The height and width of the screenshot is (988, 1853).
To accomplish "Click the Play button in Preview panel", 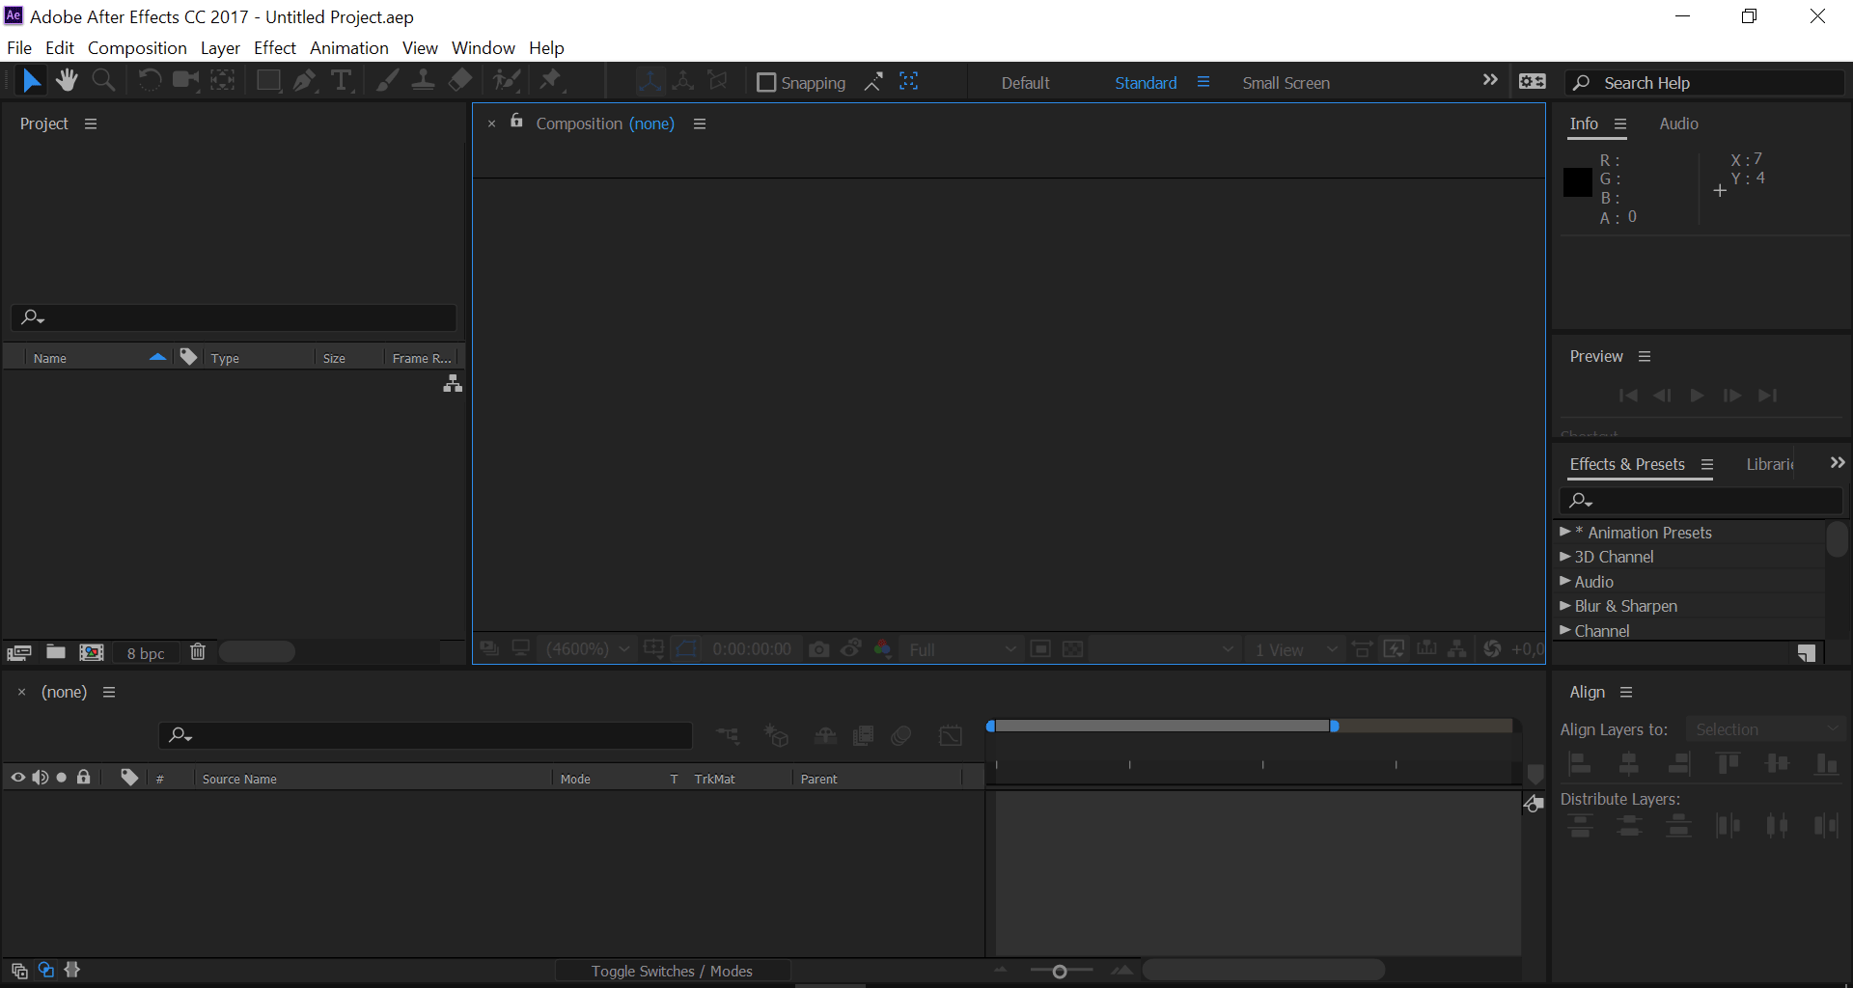I will [x=1697, y=396].
